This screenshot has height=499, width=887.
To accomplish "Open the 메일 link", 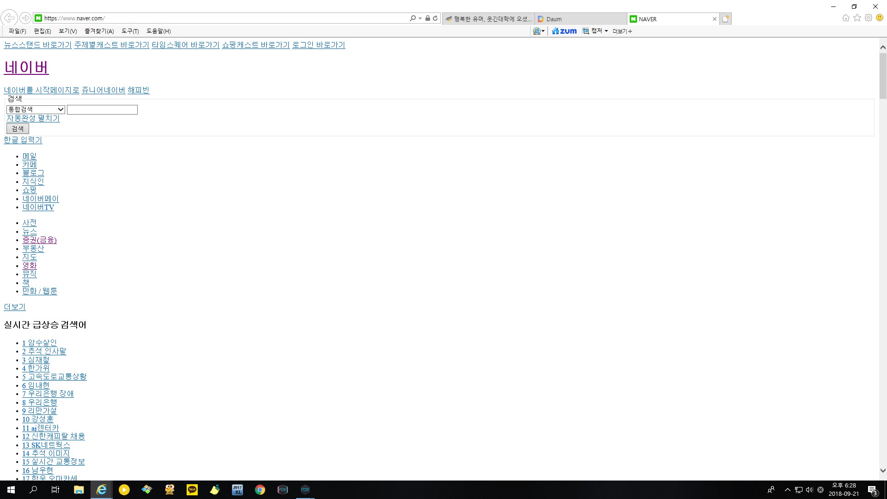I will point(30,156).
